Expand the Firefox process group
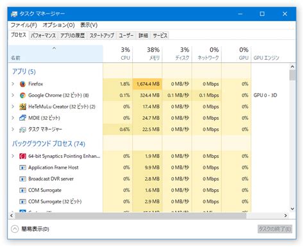The width and height of the screenshot is (304, 247). (13, 84)
